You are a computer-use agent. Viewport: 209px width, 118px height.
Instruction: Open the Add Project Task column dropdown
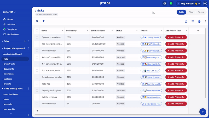tap(187, 31)
